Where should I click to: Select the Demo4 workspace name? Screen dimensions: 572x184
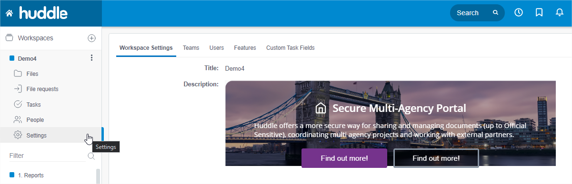click(x=27, y=59)
